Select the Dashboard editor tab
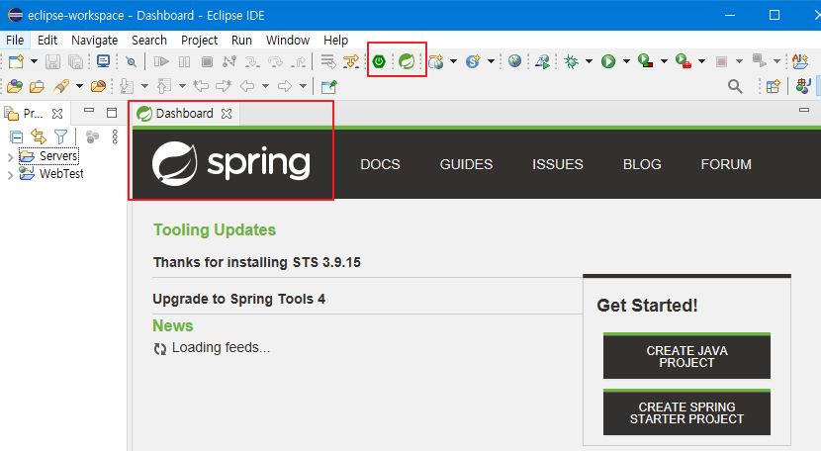Image resolution: width=821 pixels, height=451 pixels. 184,114
